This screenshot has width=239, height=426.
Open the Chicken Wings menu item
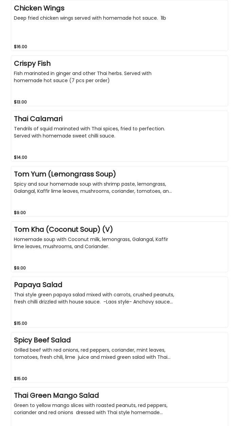pos(39,8)
